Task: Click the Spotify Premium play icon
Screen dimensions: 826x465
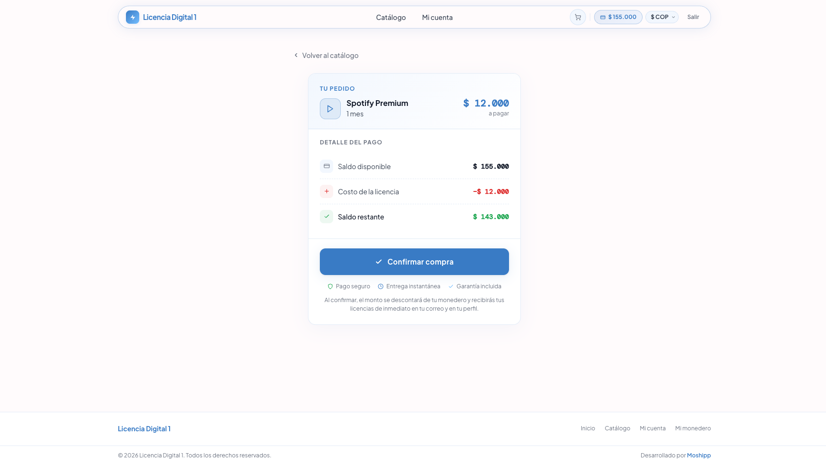Action: pyautogui.click(x=330, y=108)
